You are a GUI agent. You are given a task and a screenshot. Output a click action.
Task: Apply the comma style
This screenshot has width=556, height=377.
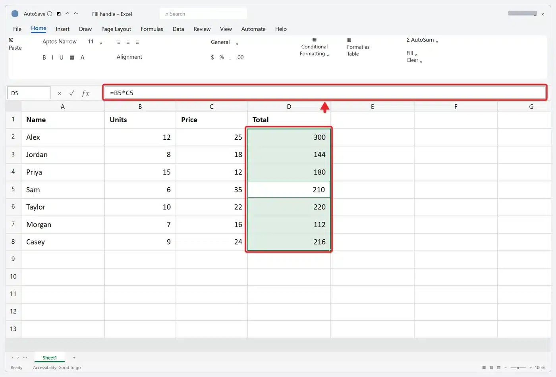pos(230,58)
